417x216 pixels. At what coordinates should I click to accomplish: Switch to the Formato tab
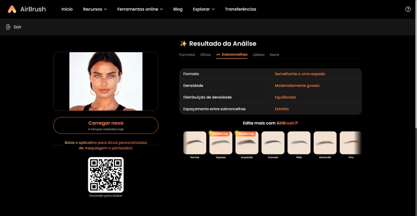click(x=187, y=55)
